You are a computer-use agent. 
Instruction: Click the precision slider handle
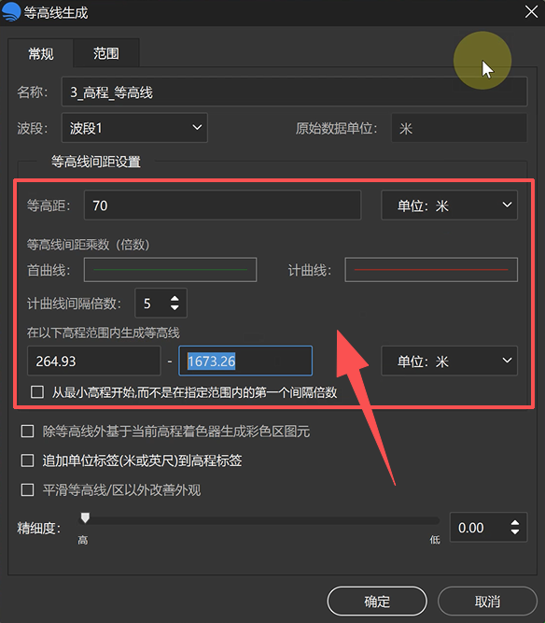coord(85,517)
